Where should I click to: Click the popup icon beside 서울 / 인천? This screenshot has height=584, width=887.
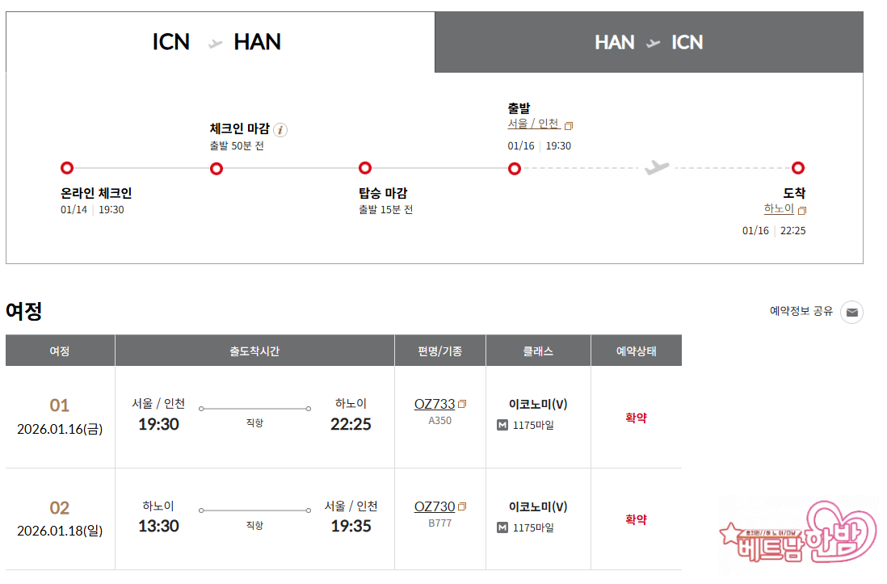[569, 126]
